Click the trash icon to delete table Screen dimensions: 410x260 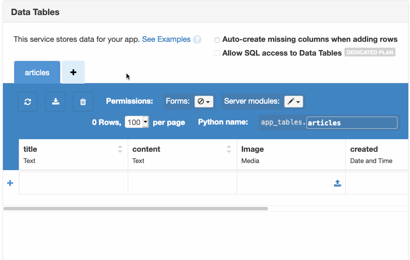[x=83, y=102]
